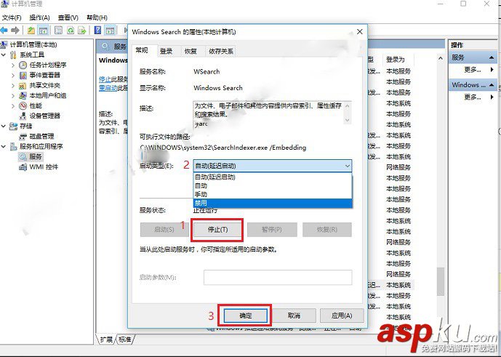501x357 pixels.
Task: Click the 停止 service link
Action: point(105,79)
